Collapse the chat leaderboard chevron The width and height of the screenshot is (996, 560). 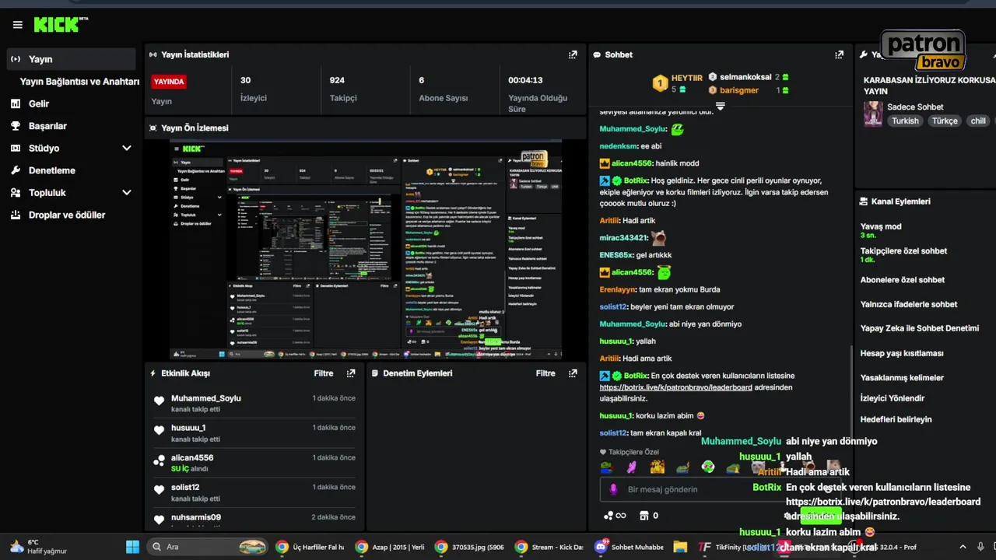720,106
